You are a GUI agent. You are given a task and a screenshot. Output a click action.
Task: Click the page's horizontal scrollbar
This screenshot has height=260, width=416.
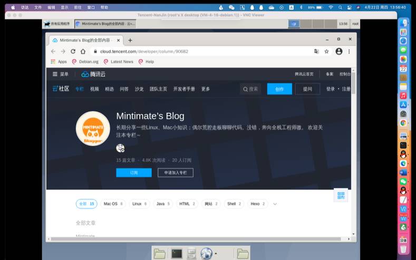pos(196,239)
